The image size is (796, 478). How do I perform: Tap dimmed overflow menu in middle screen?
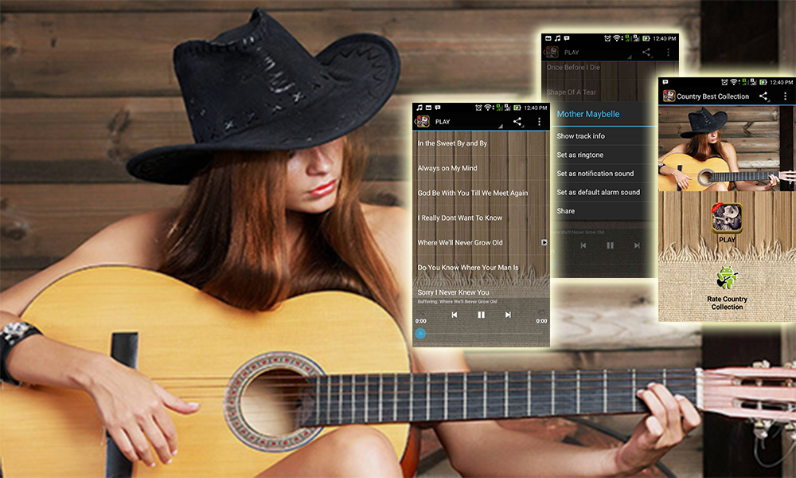668,53
